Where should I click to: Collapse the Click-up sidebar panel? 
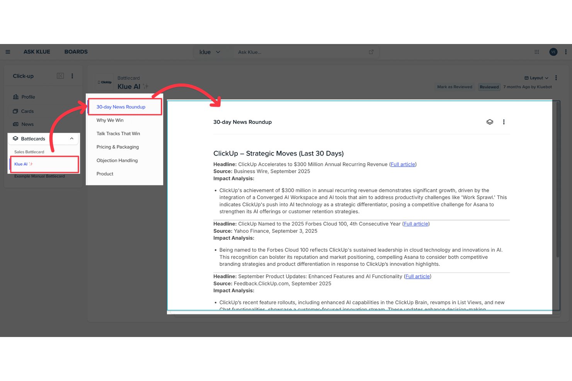tap(60, 76)
